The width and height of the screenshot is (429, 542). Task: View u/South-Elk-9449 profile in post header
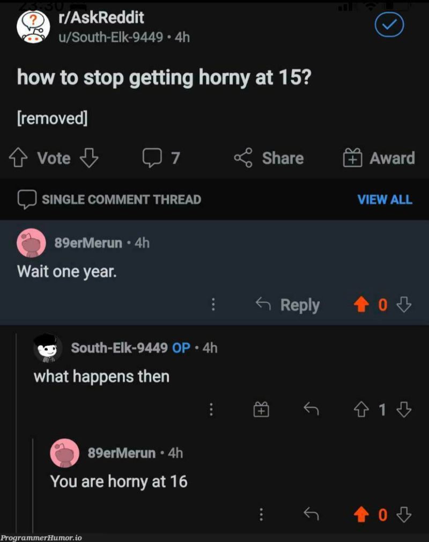[x=110, y=37]
